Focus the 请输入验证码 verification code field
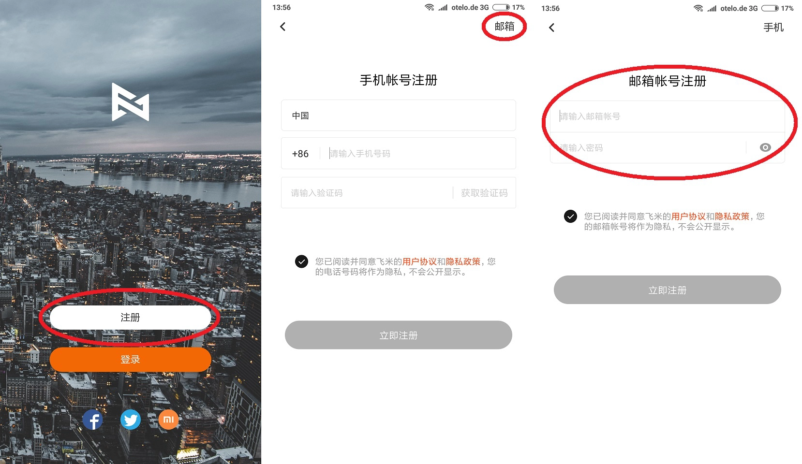The height and width of the screenshot is (464, 802). click(368, 193)
